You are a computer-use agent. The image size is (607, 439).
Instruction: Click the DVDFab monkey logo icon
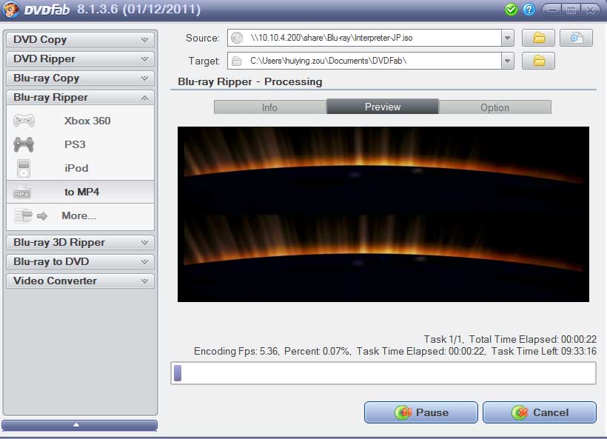(10, 9)
